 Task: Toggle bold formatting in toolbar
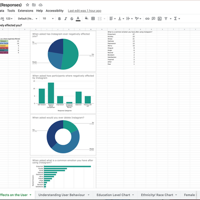[59, 19]
